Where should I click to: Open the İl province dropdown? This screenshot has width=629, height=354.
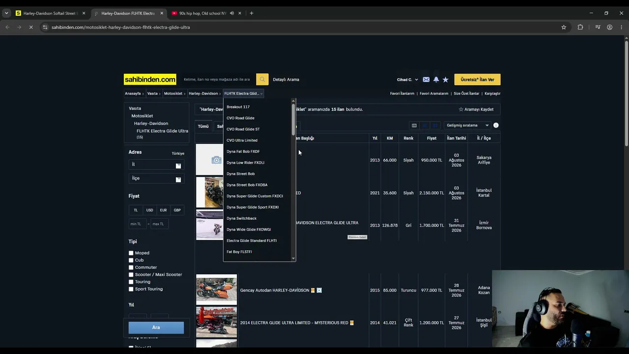click(156, 165)
